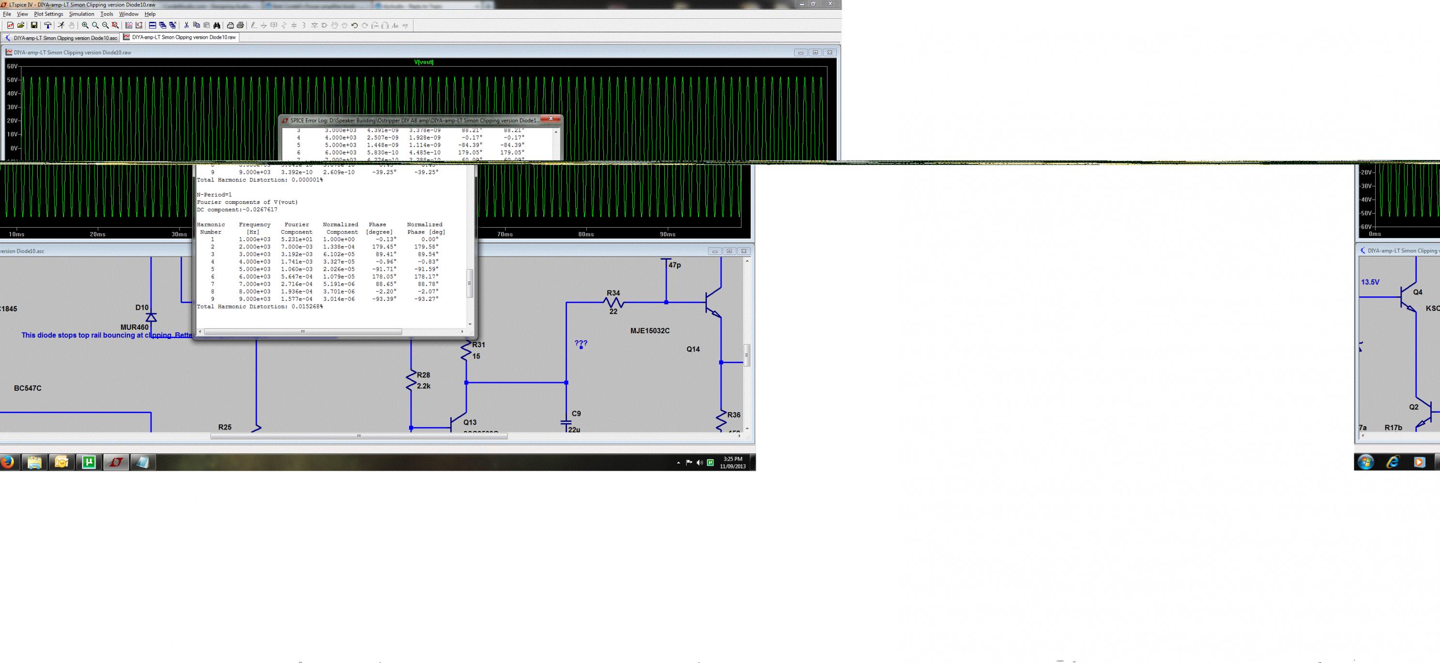
Task: Click the Save floppy disk icon
Action: pyautogui.click(x=34, y=25)
